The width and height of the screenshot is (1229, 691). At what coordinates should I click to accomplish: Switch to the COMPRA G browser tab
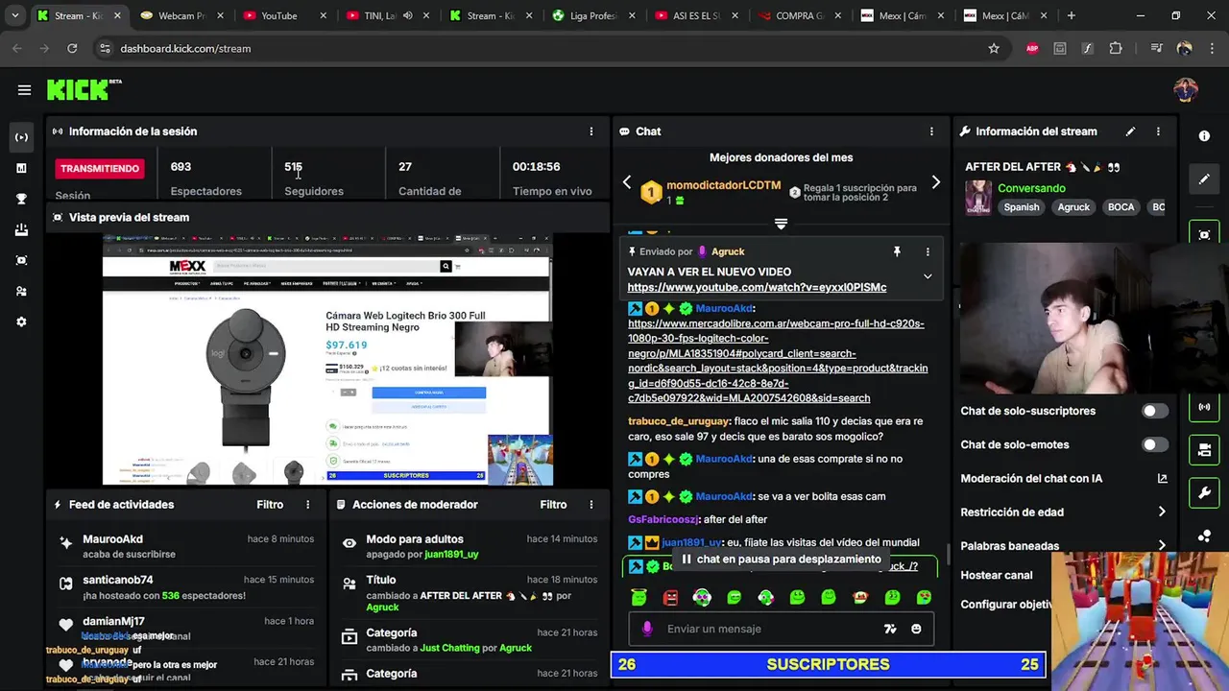[802, 15]
